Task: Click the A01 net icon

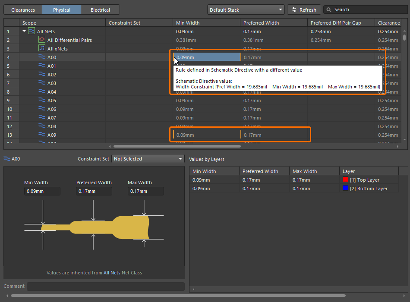Action: pos(42,66)
